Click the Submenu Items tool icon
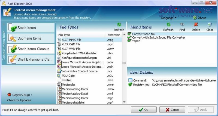This screenshot has height=116, width=218. coord(12,38)
